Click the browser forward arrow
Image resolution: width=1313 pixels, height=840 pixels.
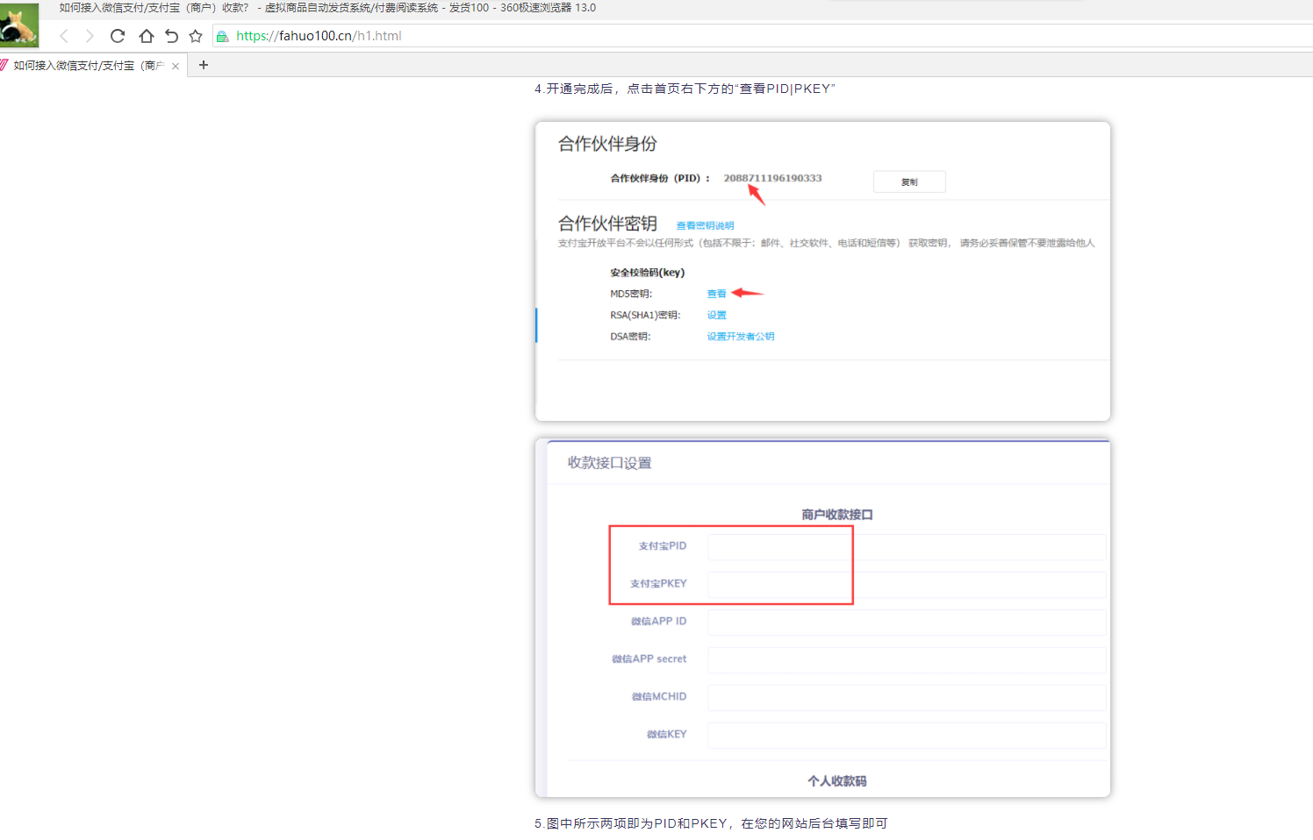(90, 36)
